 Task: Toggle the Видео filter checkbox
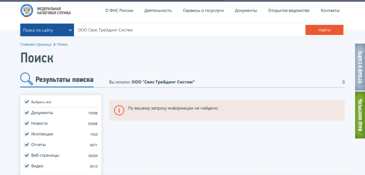click(x=26, y=166)
